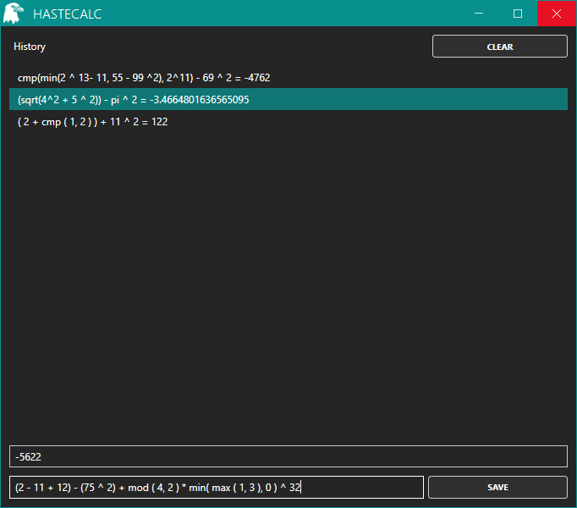Click the -3.4664801636565095 result value
The height and width of the screenshot is (508, 577).
coord(200,99)
